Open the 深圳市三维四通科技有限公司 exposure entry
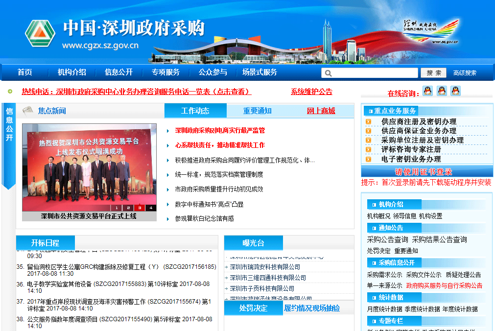 pos(268,278)
